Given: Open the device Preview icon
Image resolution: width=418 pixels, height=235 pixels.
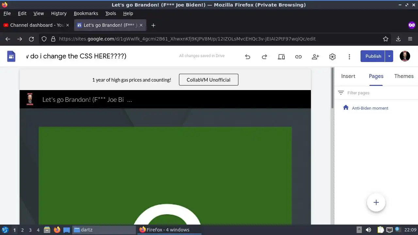Looking at the screenshot, I should (x=281, y=56).
